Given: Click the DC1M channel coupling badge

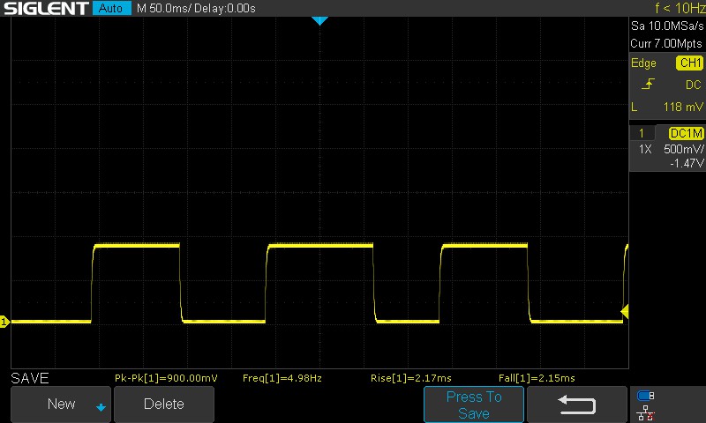Looking at the screenshot, I should coord(687,133).
